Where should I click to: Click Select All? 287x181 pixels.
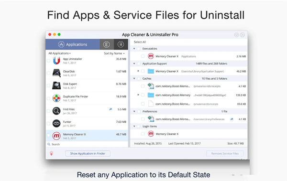(140, 42)
